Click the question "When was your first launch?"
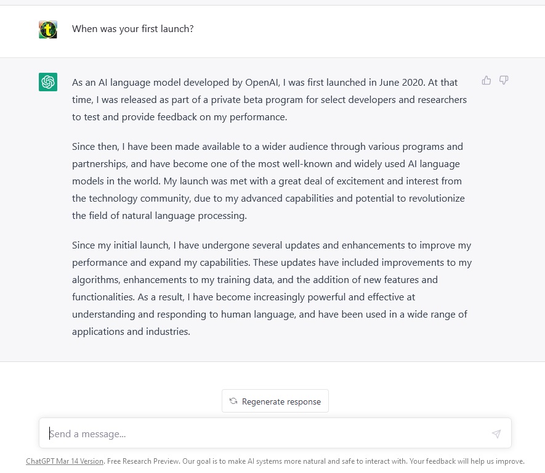This screenshot has width=545, height=473. pyautogui.click(x=133, y=28)
